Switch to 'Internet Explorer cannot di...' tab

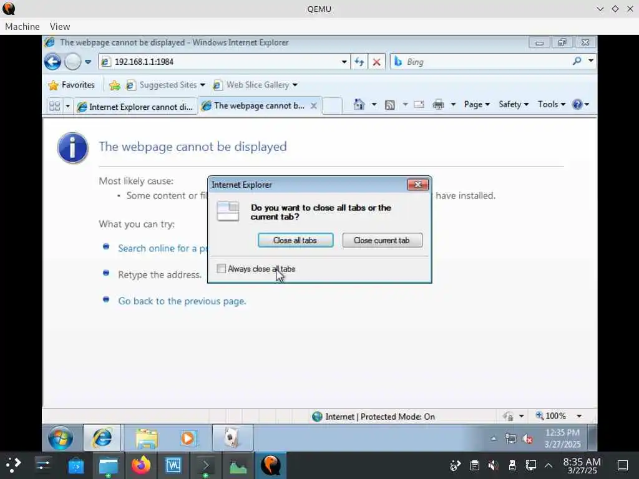click(x=135, y=107)
